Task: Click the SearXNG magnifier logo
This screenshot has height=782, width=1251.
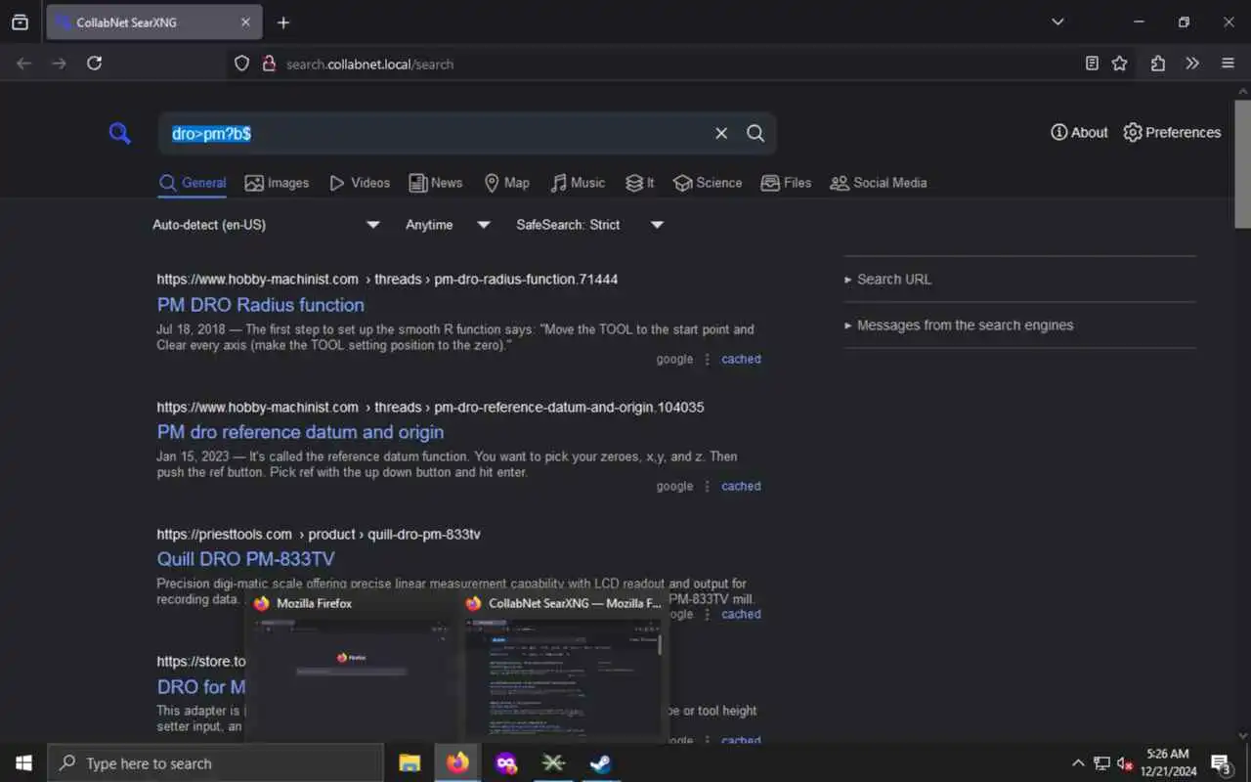Action: (120, 133)
